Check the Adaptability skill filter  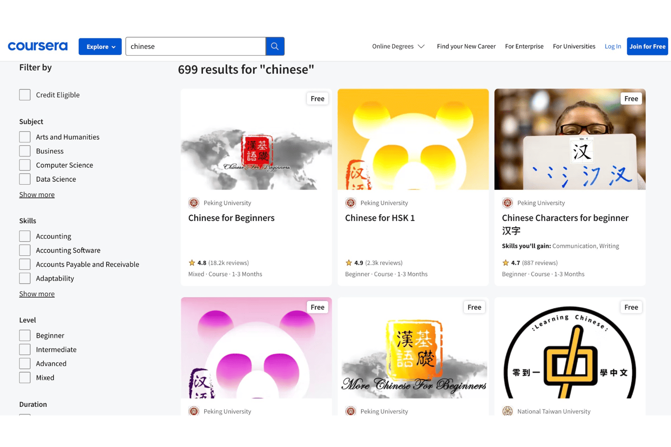click(25, 279)
